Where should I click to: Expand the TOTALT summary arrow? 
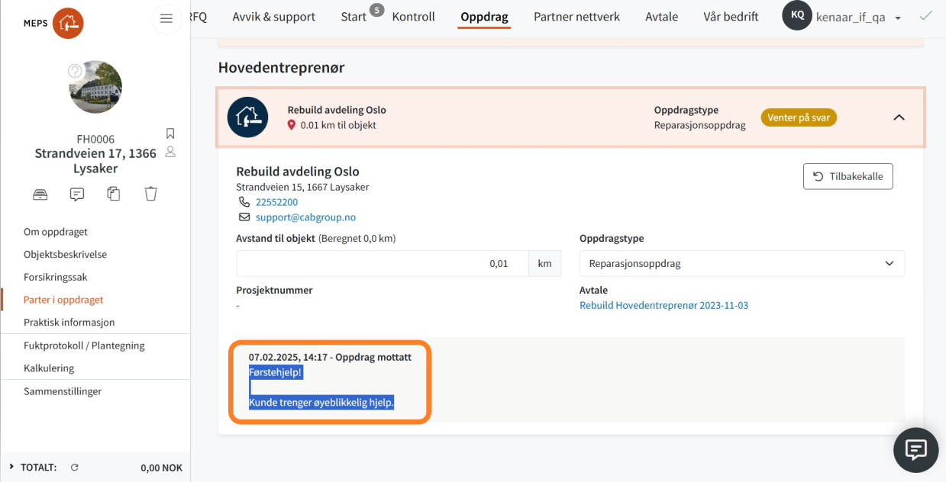[11, 467]
